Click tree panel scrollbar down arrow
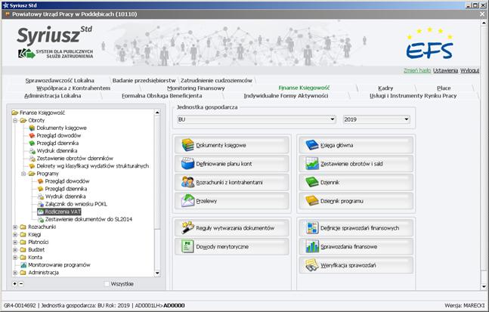 pyautogui.click(x=157, y=273)
